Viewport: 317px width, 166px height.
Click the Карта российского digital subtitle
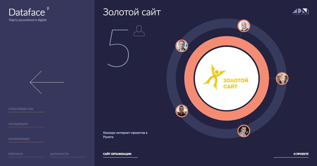[27, 20]
